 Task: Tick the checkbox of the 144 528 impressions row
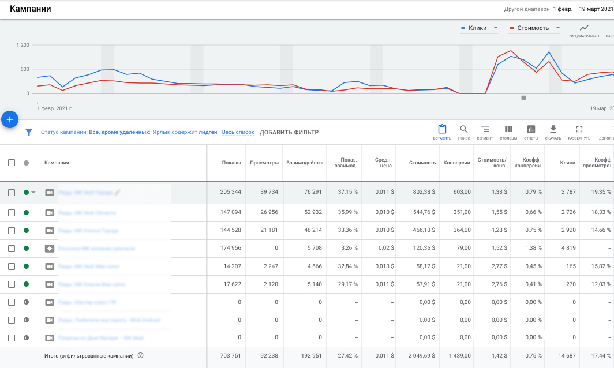[12, 231]
